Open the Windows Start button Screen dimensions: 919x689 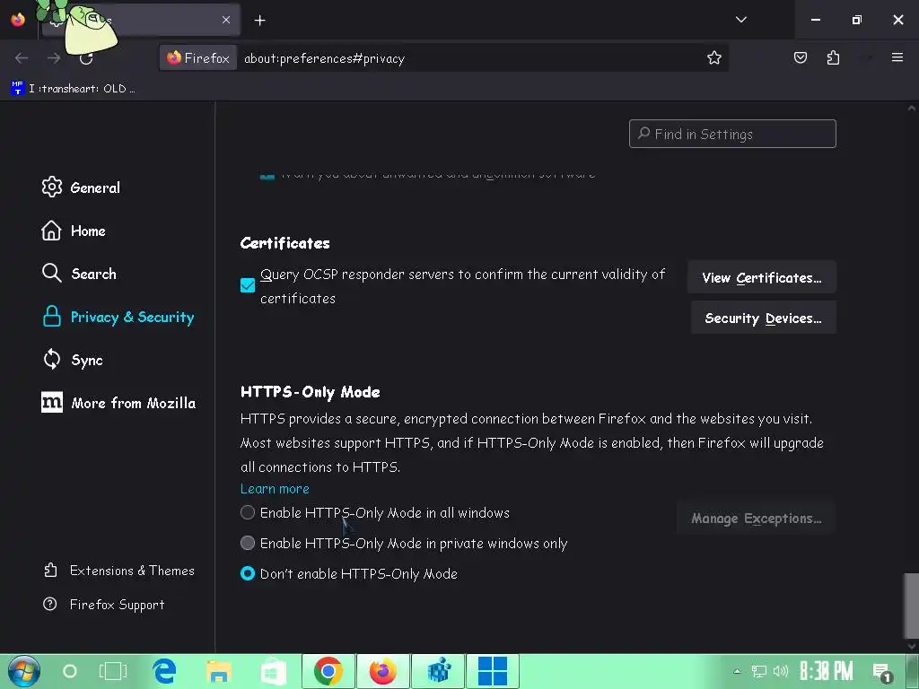[24, 671]
